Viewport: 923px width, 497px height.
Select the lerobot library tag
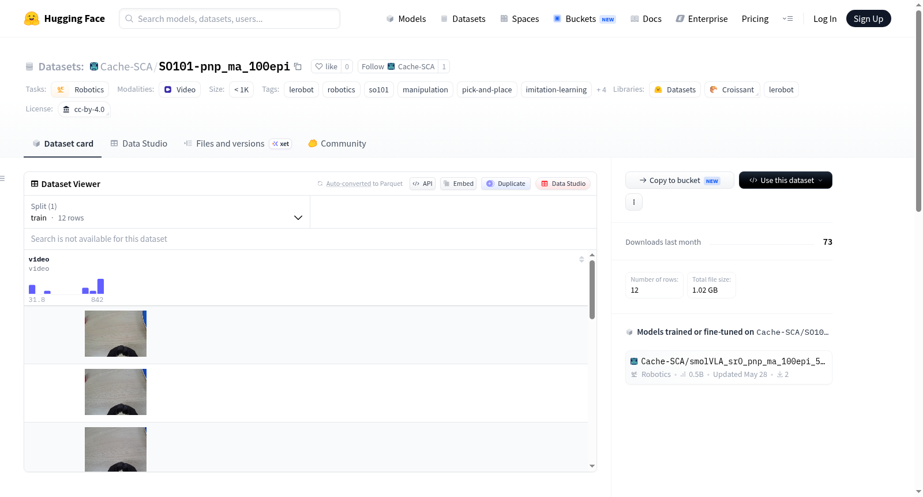pyautogui.click(x=781, y=89)
